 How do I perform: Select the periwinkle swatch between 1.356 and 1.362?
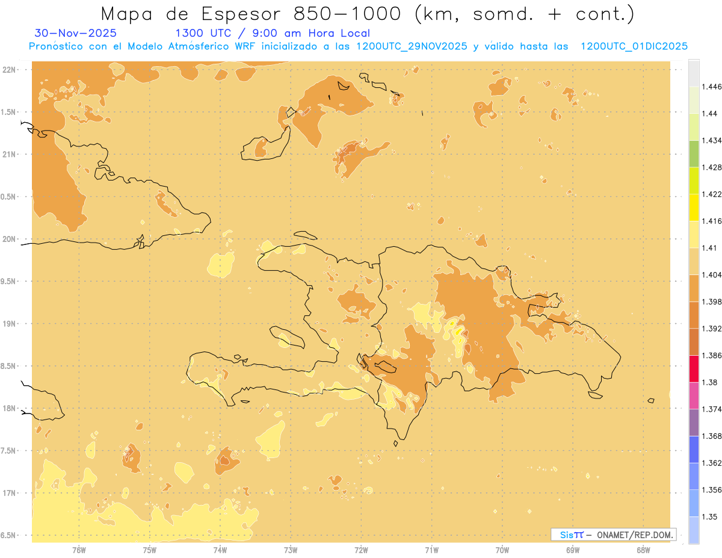tap(694, 476)
